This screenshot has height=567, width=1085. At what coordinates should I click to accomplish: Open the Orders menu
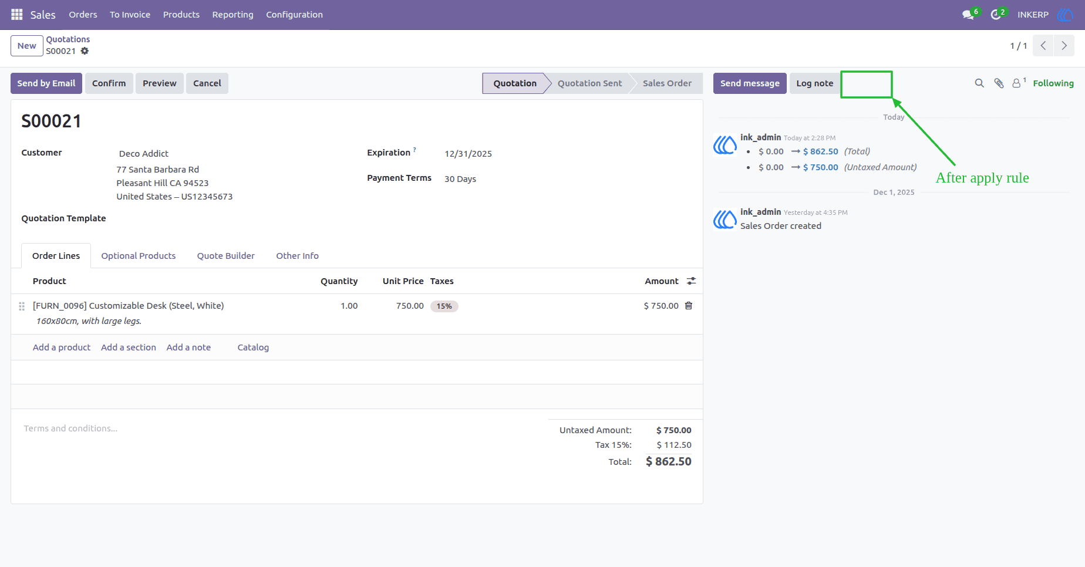(83, 15)
